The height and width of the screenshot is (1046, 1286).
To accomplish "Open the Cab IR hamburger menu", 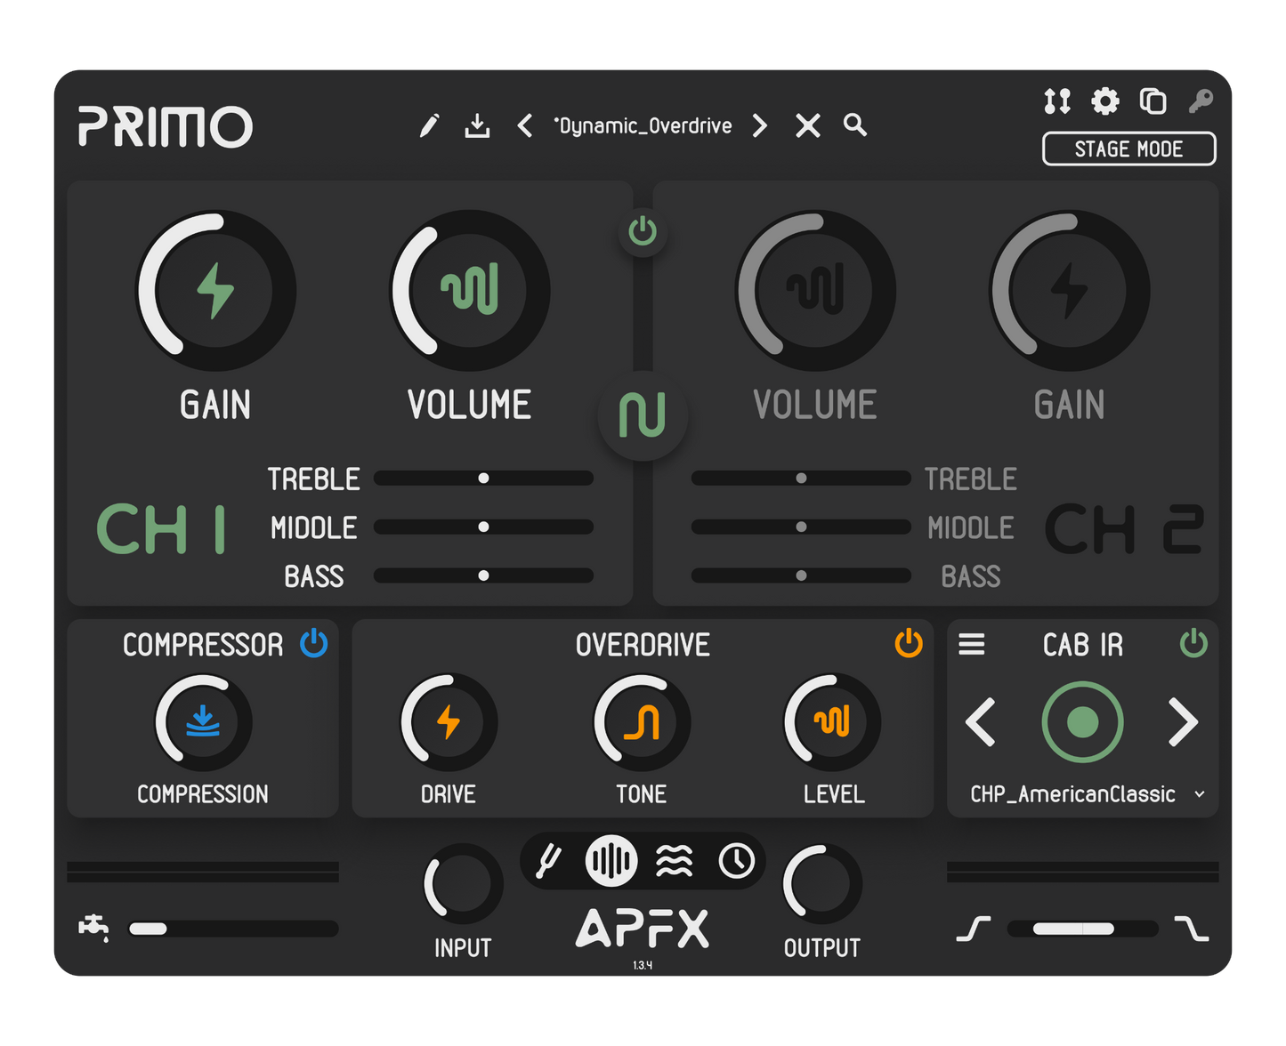I will [x=971, y=644].
